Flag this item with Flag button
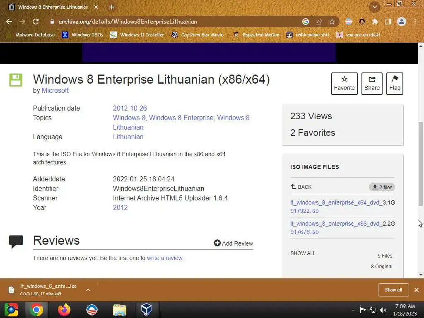This screenshot has height=318, width=424. (395, 84)
